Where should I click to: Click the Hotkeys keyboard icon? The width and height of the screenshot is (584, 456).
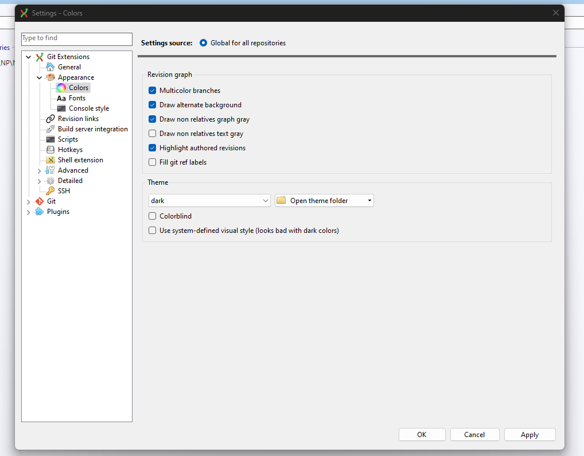(x=50, y=150)
